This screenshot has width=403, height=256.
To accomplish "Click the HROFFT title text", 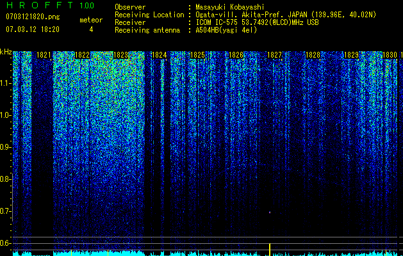I will (40, 5).
